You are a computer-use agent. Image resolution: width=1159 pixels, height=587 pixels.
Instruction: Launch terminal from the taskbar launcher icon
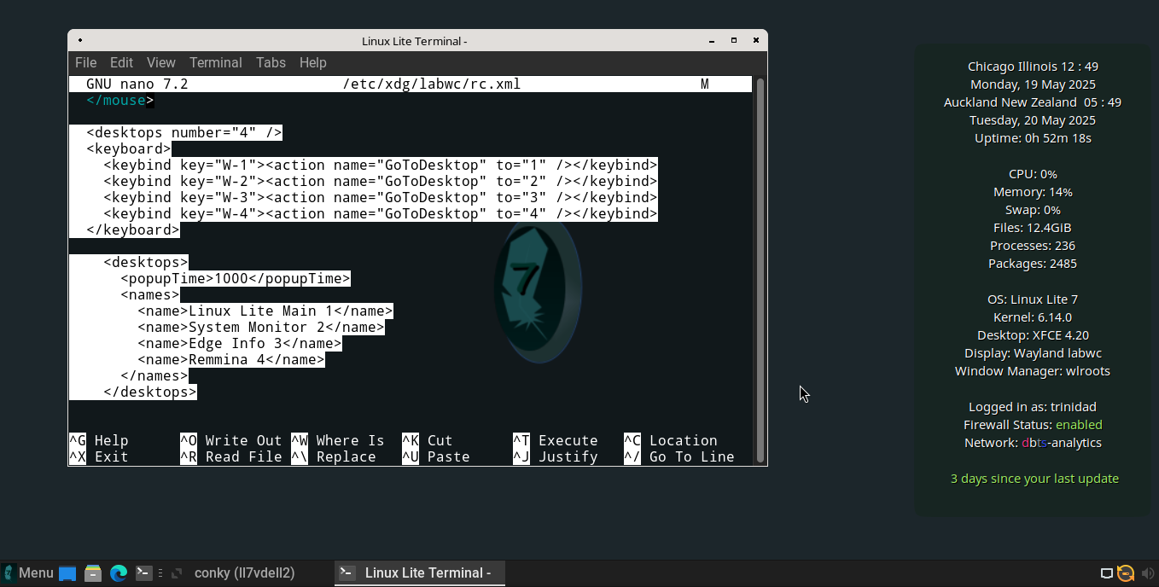(x=144, y=573)
